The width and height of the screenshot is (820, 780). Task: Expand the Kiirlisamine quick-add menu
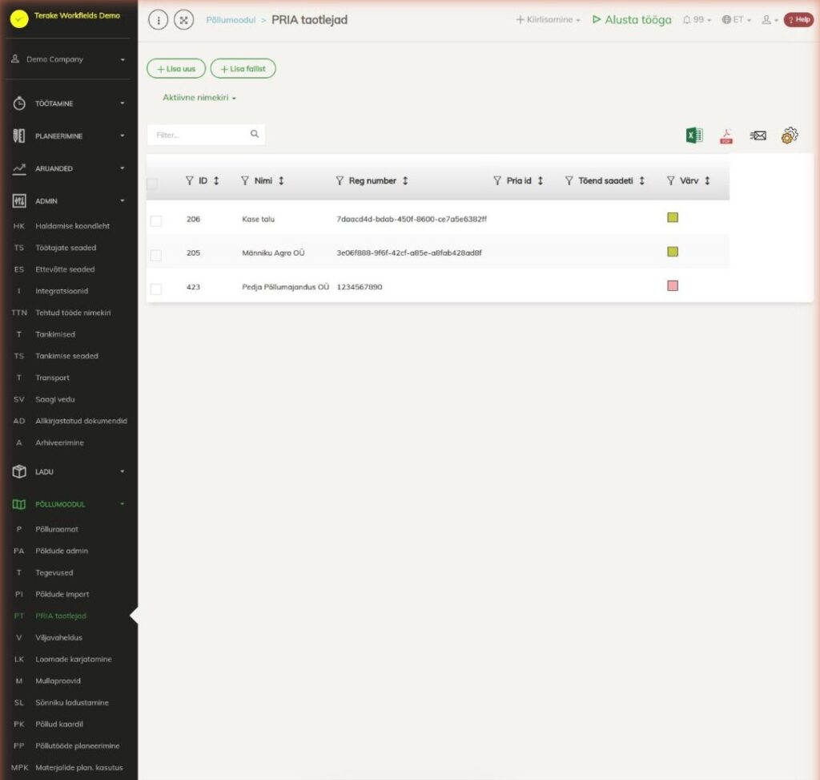click(x=548, y=20)
